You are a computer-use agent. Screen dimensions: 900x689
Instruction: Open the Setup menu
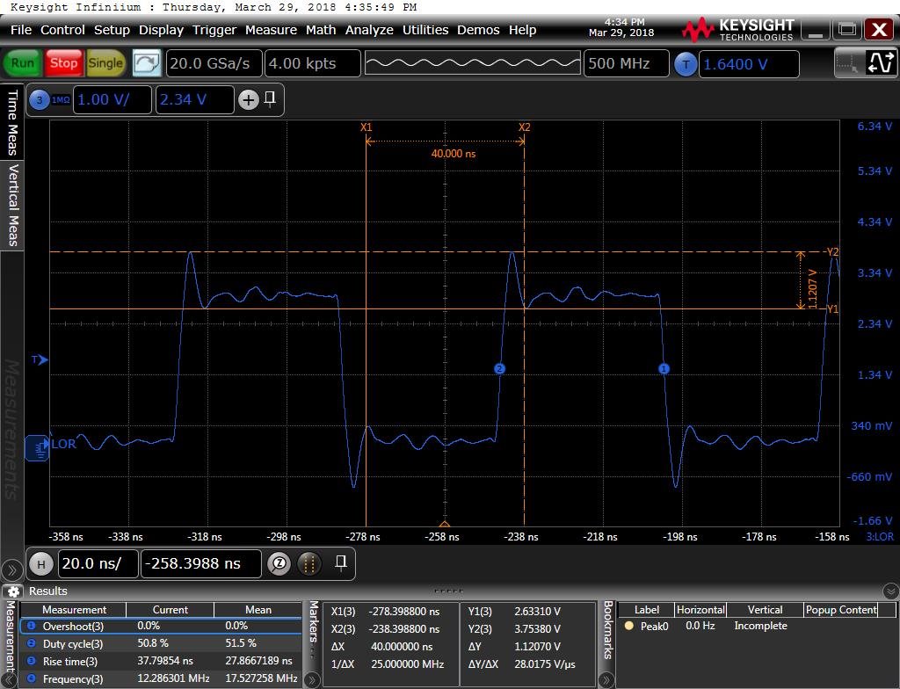(x=112, y=30)
